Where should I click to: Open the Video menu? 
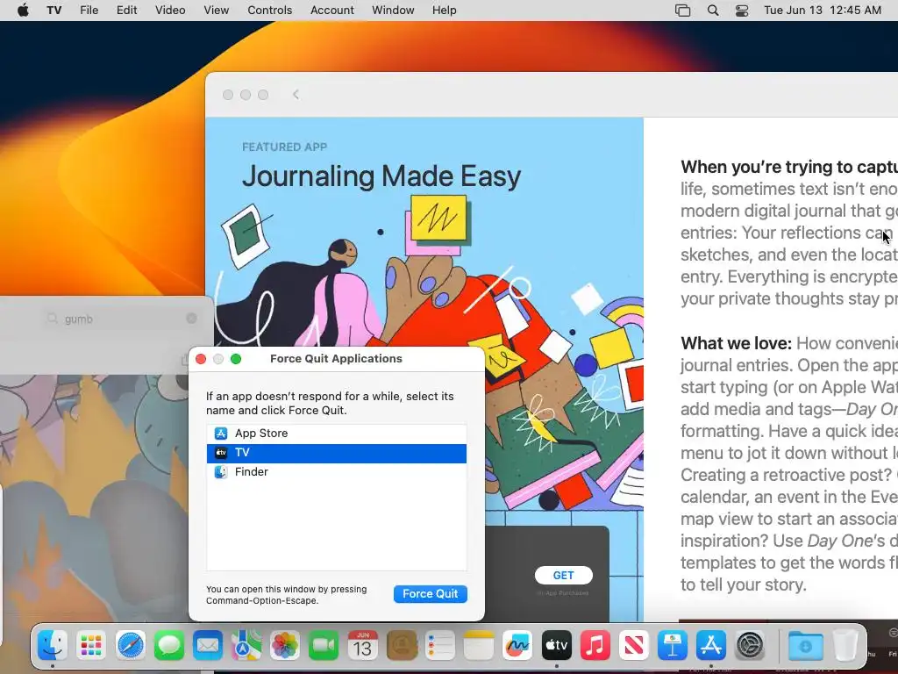coord(170,11)
